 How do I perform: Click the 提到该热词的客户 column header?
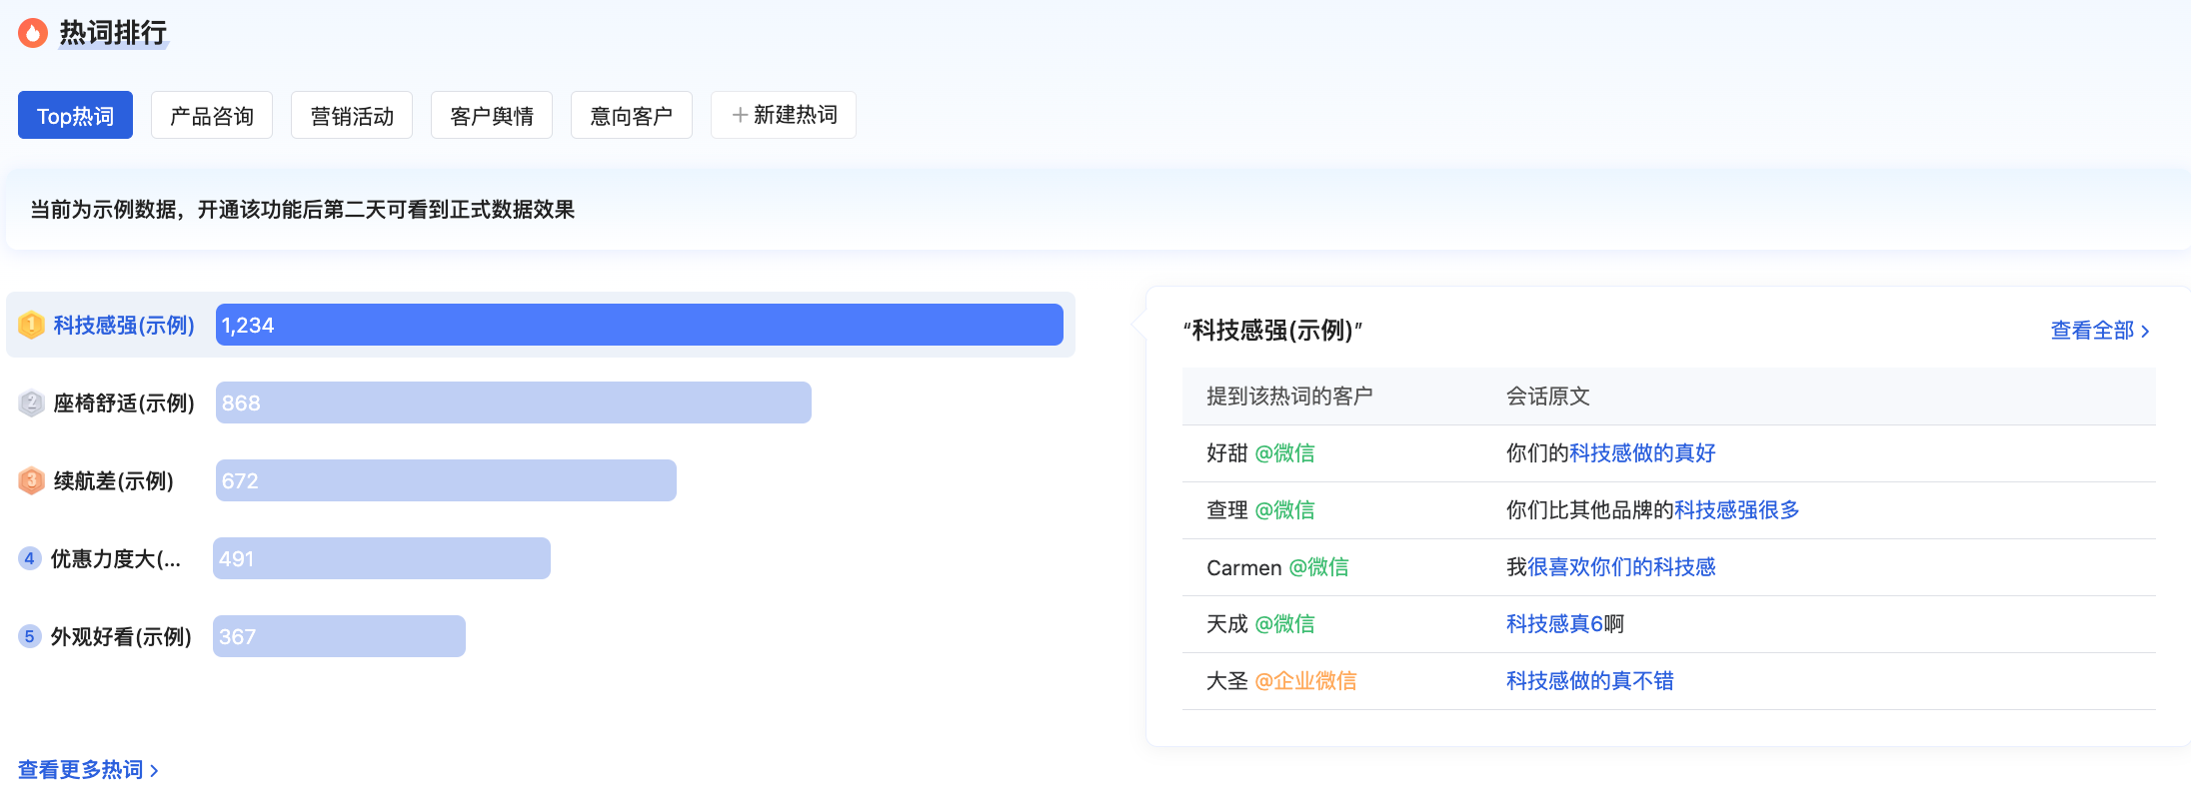[1289, 397]
